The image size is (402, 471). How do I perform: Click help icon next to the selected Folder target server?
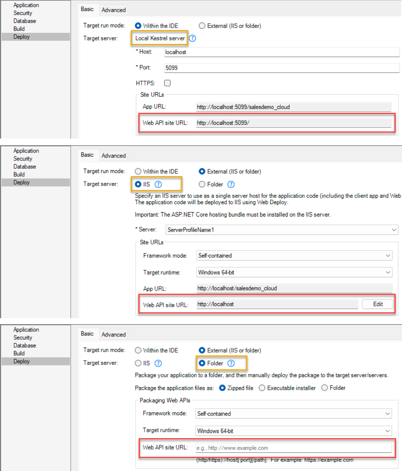[231, 363]
